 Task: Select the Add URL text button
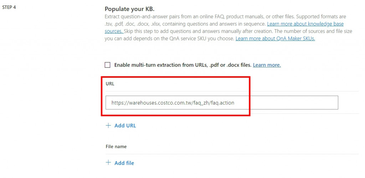pyautogui.click(x=125, y=126)
